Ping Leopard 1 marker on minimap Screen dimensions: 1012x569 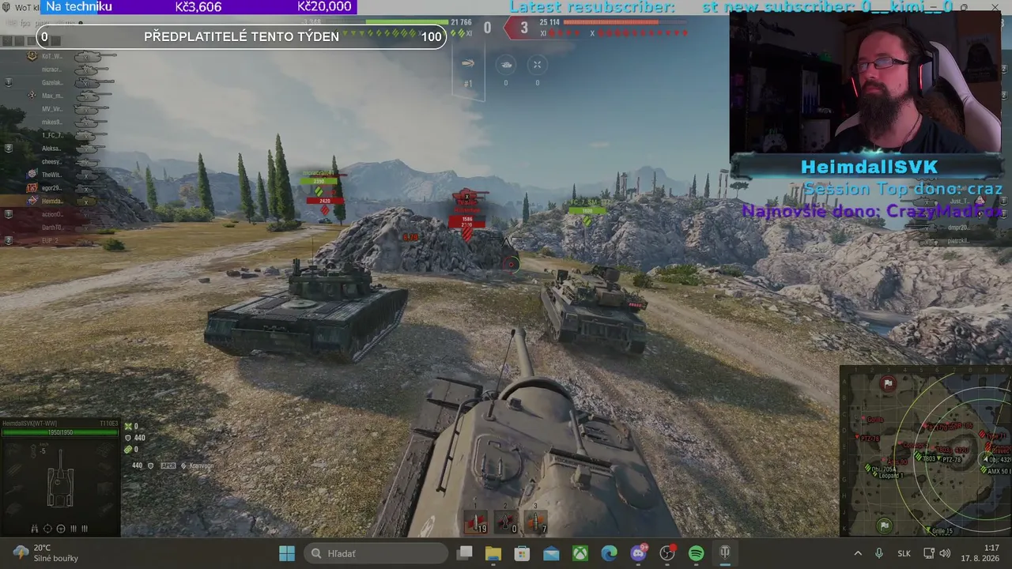(888, 475)
